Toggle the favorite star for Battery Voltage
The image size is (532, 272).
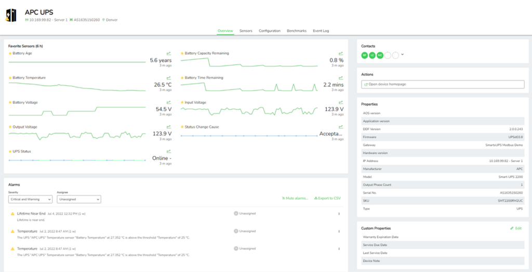pos(10,102)
